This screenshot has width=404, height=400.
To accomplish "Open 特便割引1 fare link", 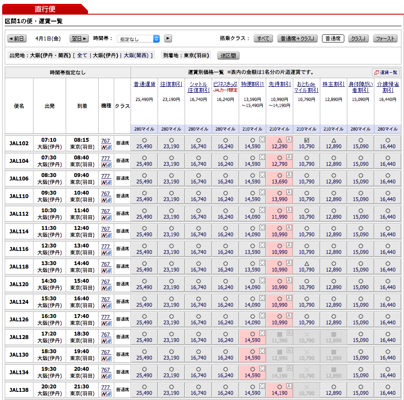I will [252, 84].
